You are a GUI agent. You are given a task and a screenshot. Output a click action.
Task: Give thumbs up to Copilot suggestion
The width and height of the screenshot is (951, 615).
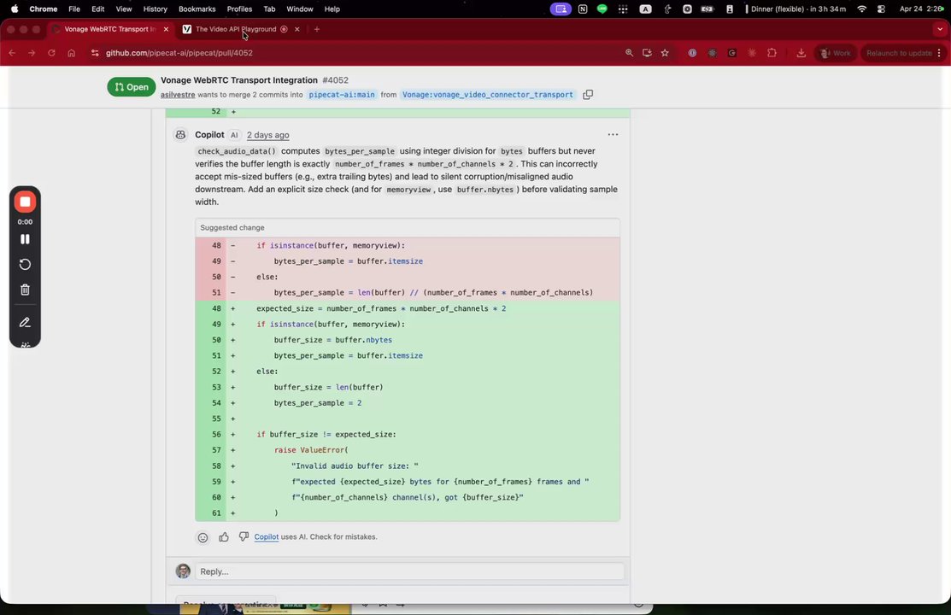pos(224,536)
